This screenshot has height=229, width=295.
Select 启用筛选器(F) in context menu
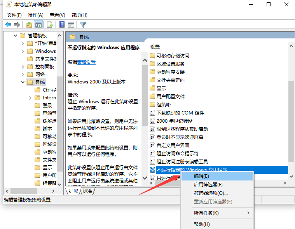coord(208,185)
